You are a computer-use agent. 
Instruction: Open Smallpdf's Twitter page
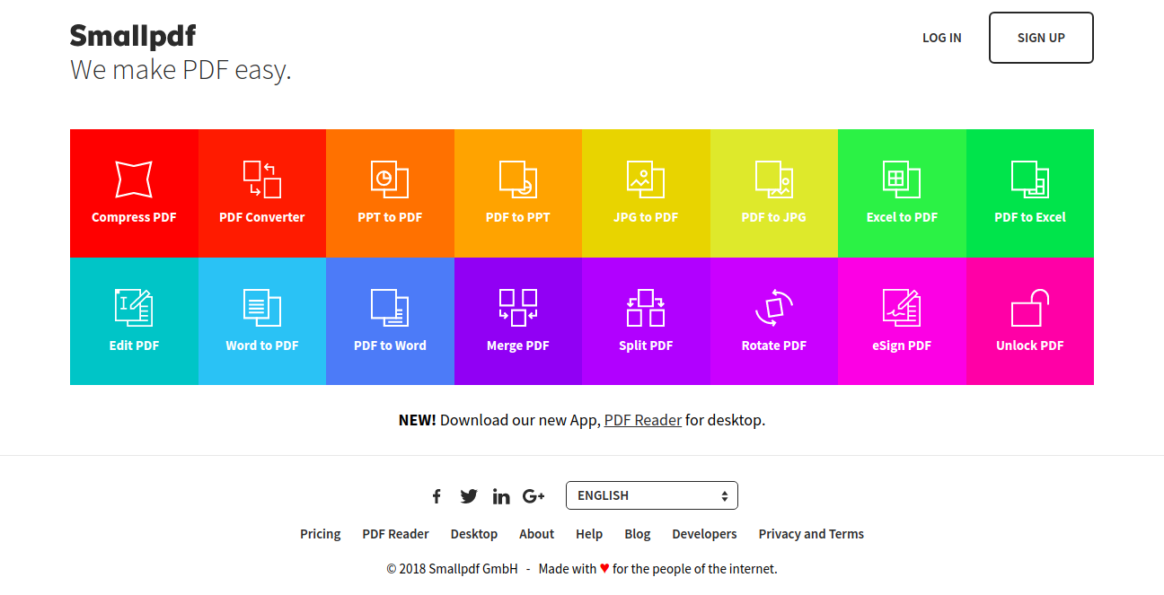(x=469, y=495)
